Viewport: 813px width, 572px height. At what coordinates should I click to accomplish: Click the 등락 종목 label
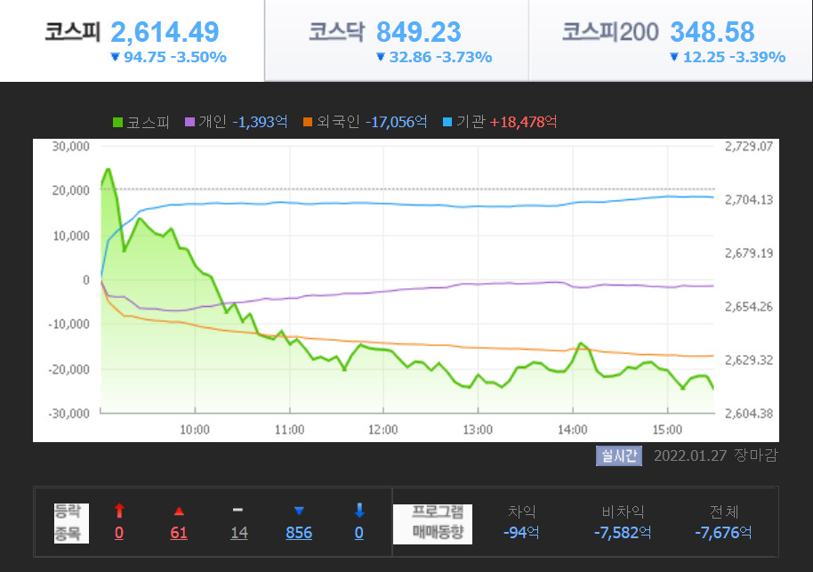(71, 523)
